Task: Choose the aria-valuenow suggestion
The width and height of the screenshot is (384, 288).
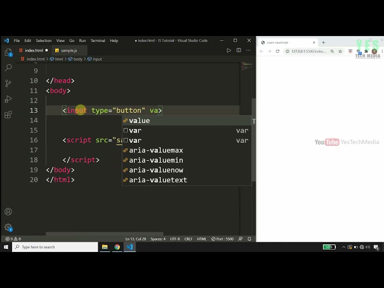Action: tap(187, 170)
